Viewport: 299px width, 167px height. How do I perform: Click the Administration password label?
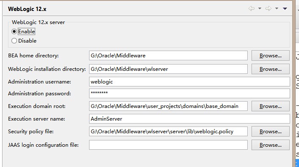pyautogui.click(x=39, y=94)
